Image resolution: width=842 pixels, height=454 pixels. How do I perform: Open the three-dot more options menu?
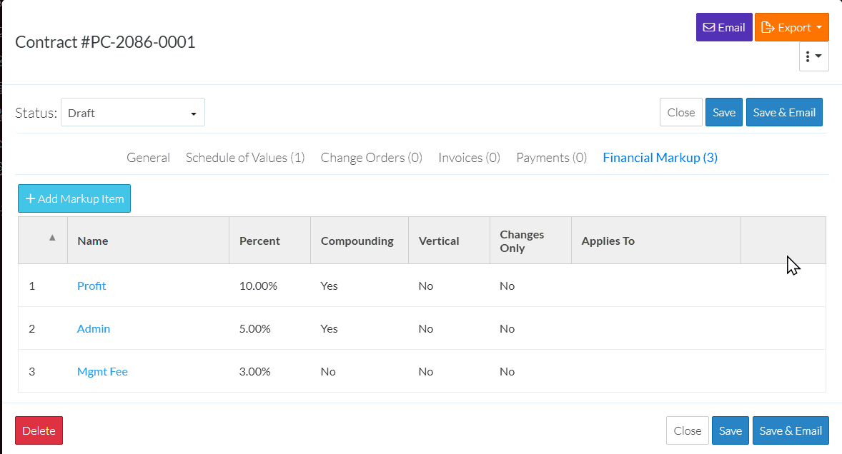pyautogui.click(x=813, y=56)
